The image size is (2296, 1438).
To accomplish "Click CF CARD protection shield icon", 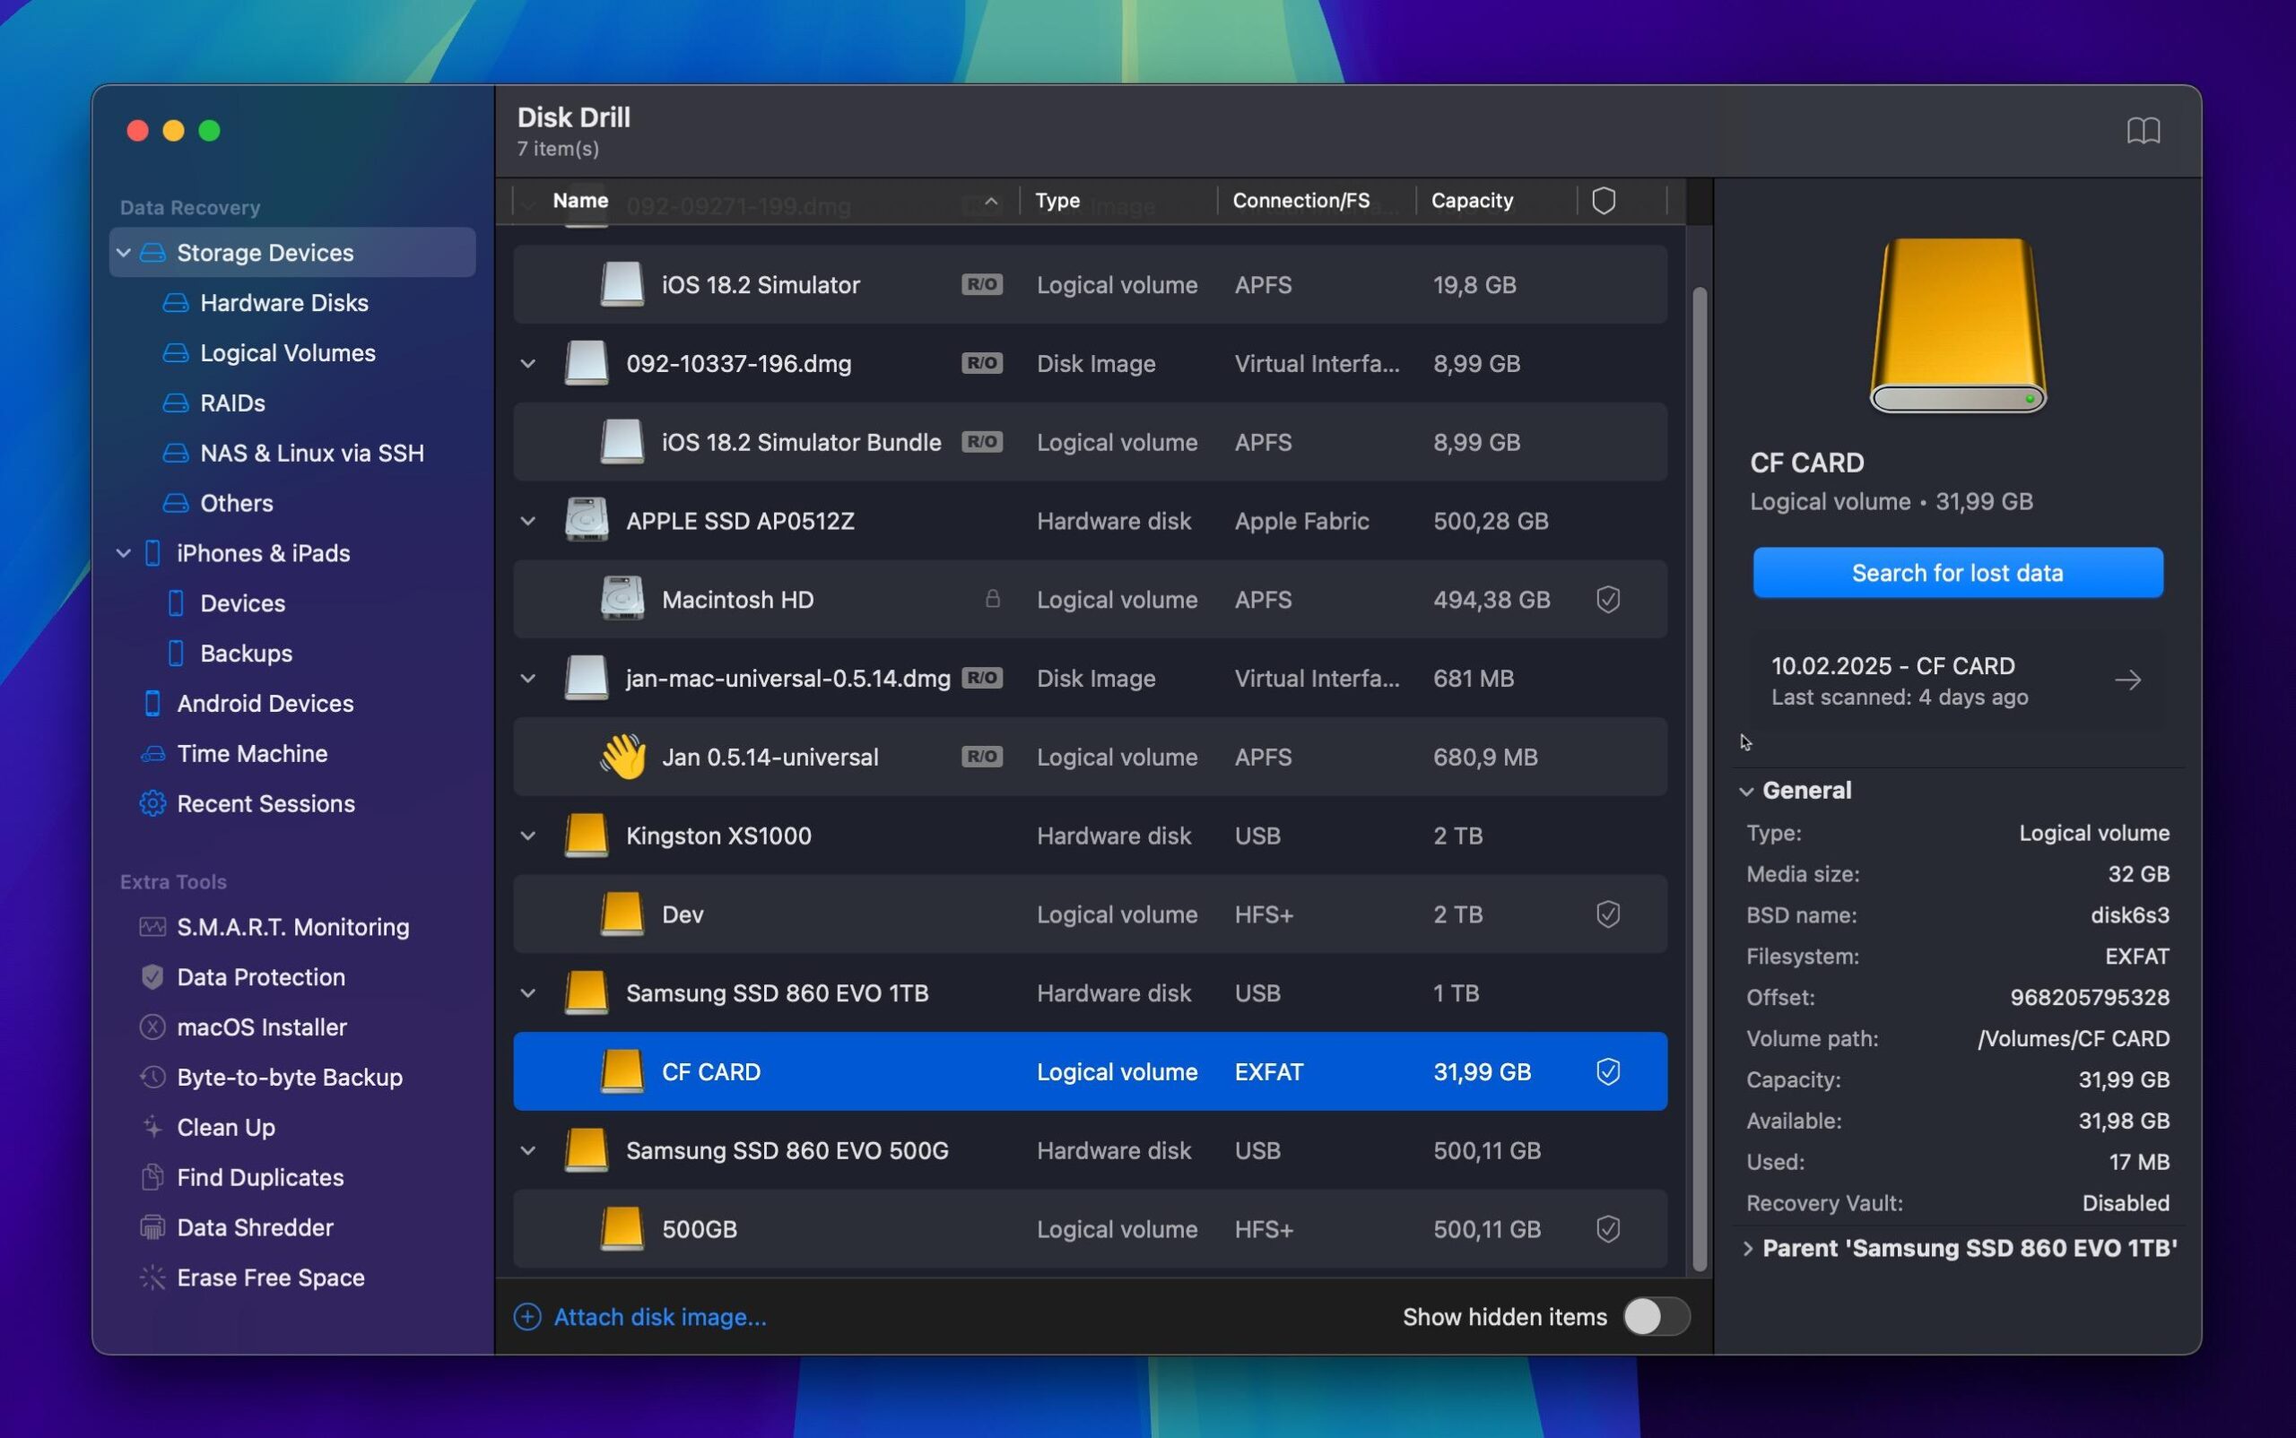I will 1607,1072.
